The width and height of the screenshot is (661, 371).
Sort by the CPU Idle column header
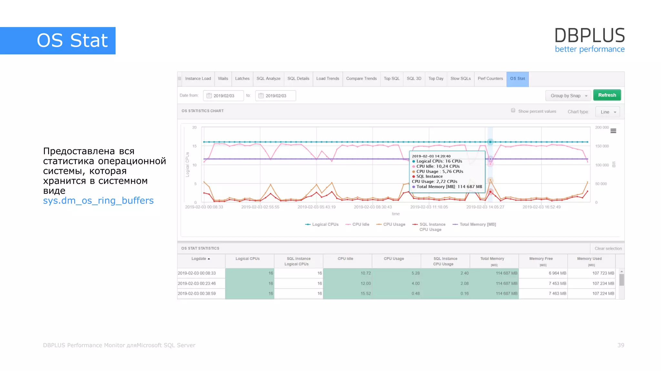coord(347,261)
